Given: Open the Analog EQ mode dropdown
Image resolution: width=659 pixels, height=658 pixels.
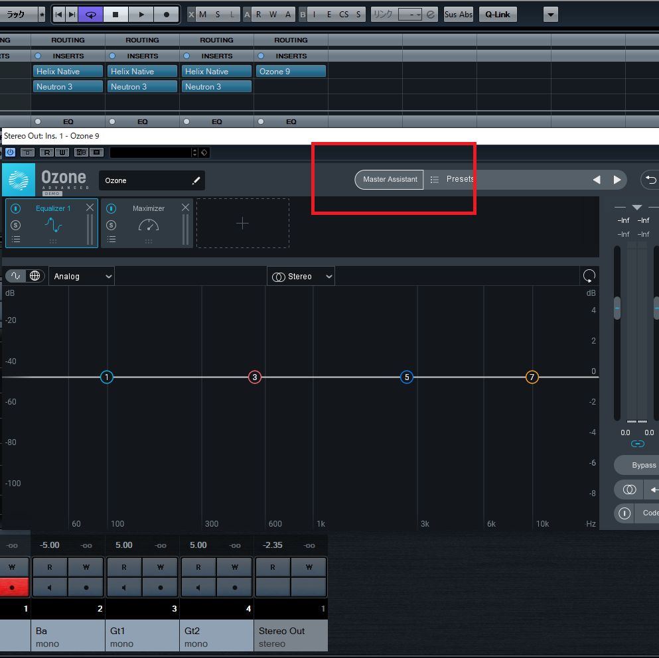Looking at the screenshot, I should (x=82, y=276).
